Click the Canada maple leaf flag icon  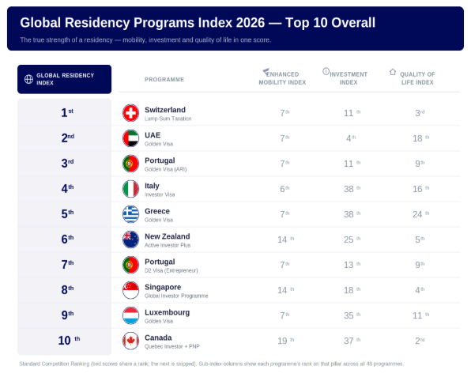click(x=130, y=341)
